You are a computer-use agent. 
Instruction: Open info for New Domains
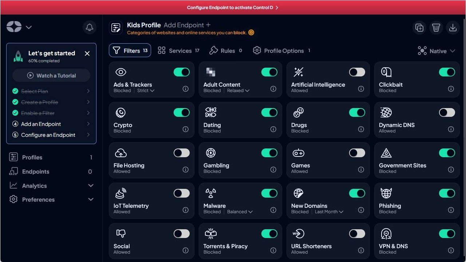pyautogui.click(x=361, y=210)
